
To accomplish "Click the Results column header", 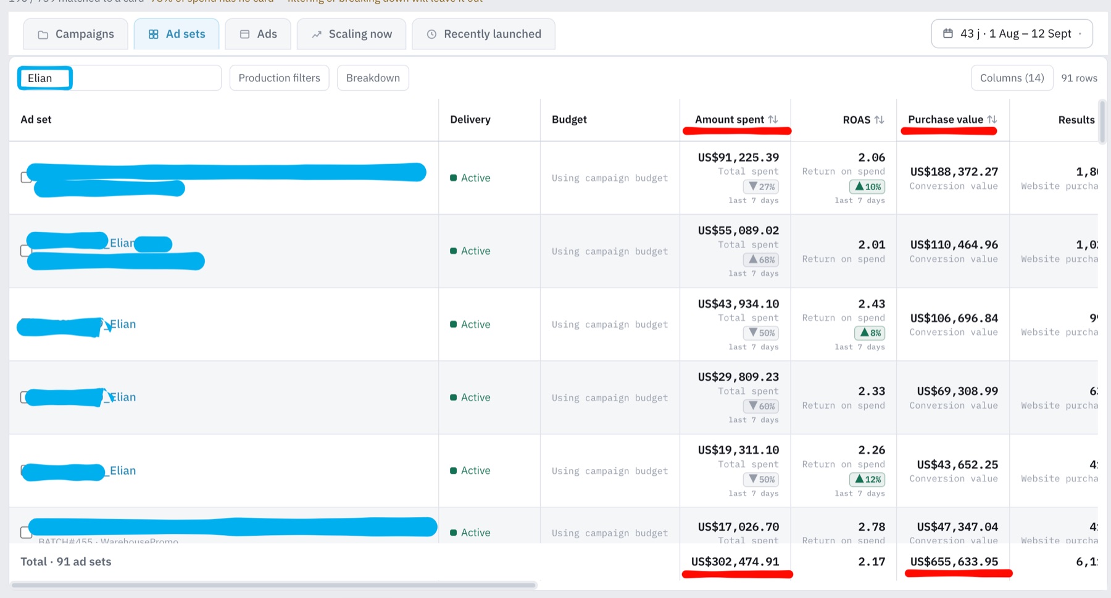I will pyautogui.click(x=1076, y=120).
